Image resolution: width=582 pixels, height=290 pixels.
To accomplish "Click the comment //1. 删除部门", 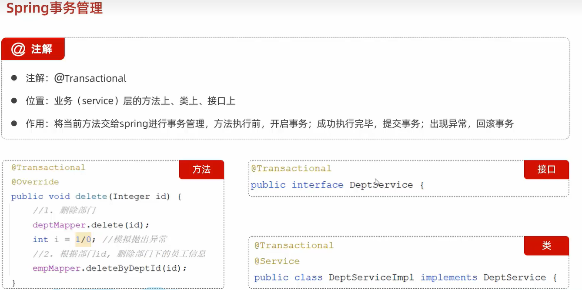I will [x=64, y=211].
